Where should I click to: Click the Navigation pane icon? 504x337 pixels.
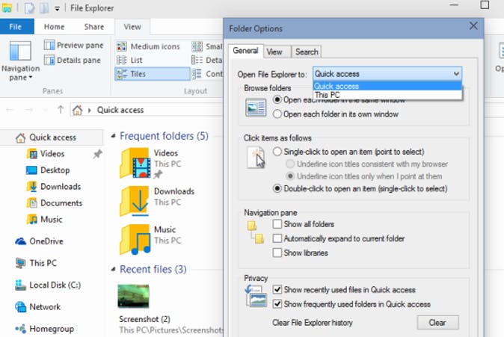click(21, 51)
